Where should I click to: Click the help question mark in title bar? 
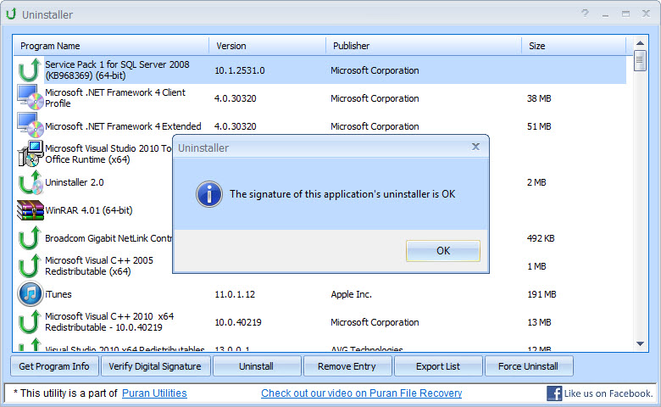coord(585,14)
